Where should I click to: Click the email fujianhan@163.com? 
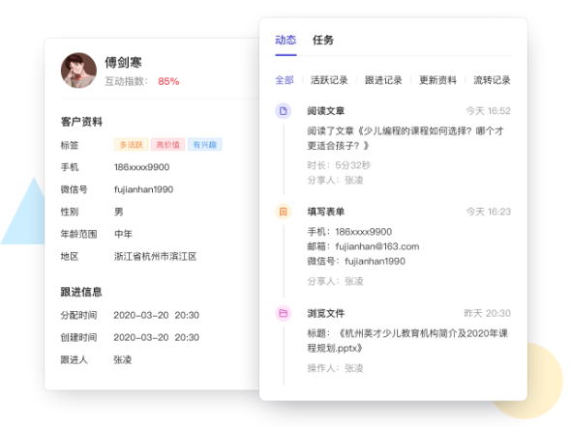(377, 246)
